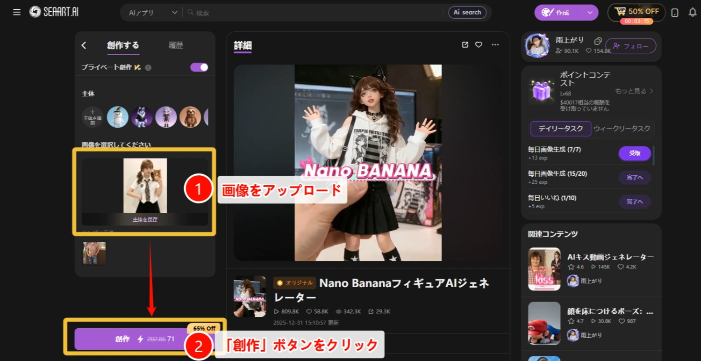The image size is (701, 361).
Task: Choose the plaid-shirt man sample image
Action: pyautogui.click(x=94, y=253)
